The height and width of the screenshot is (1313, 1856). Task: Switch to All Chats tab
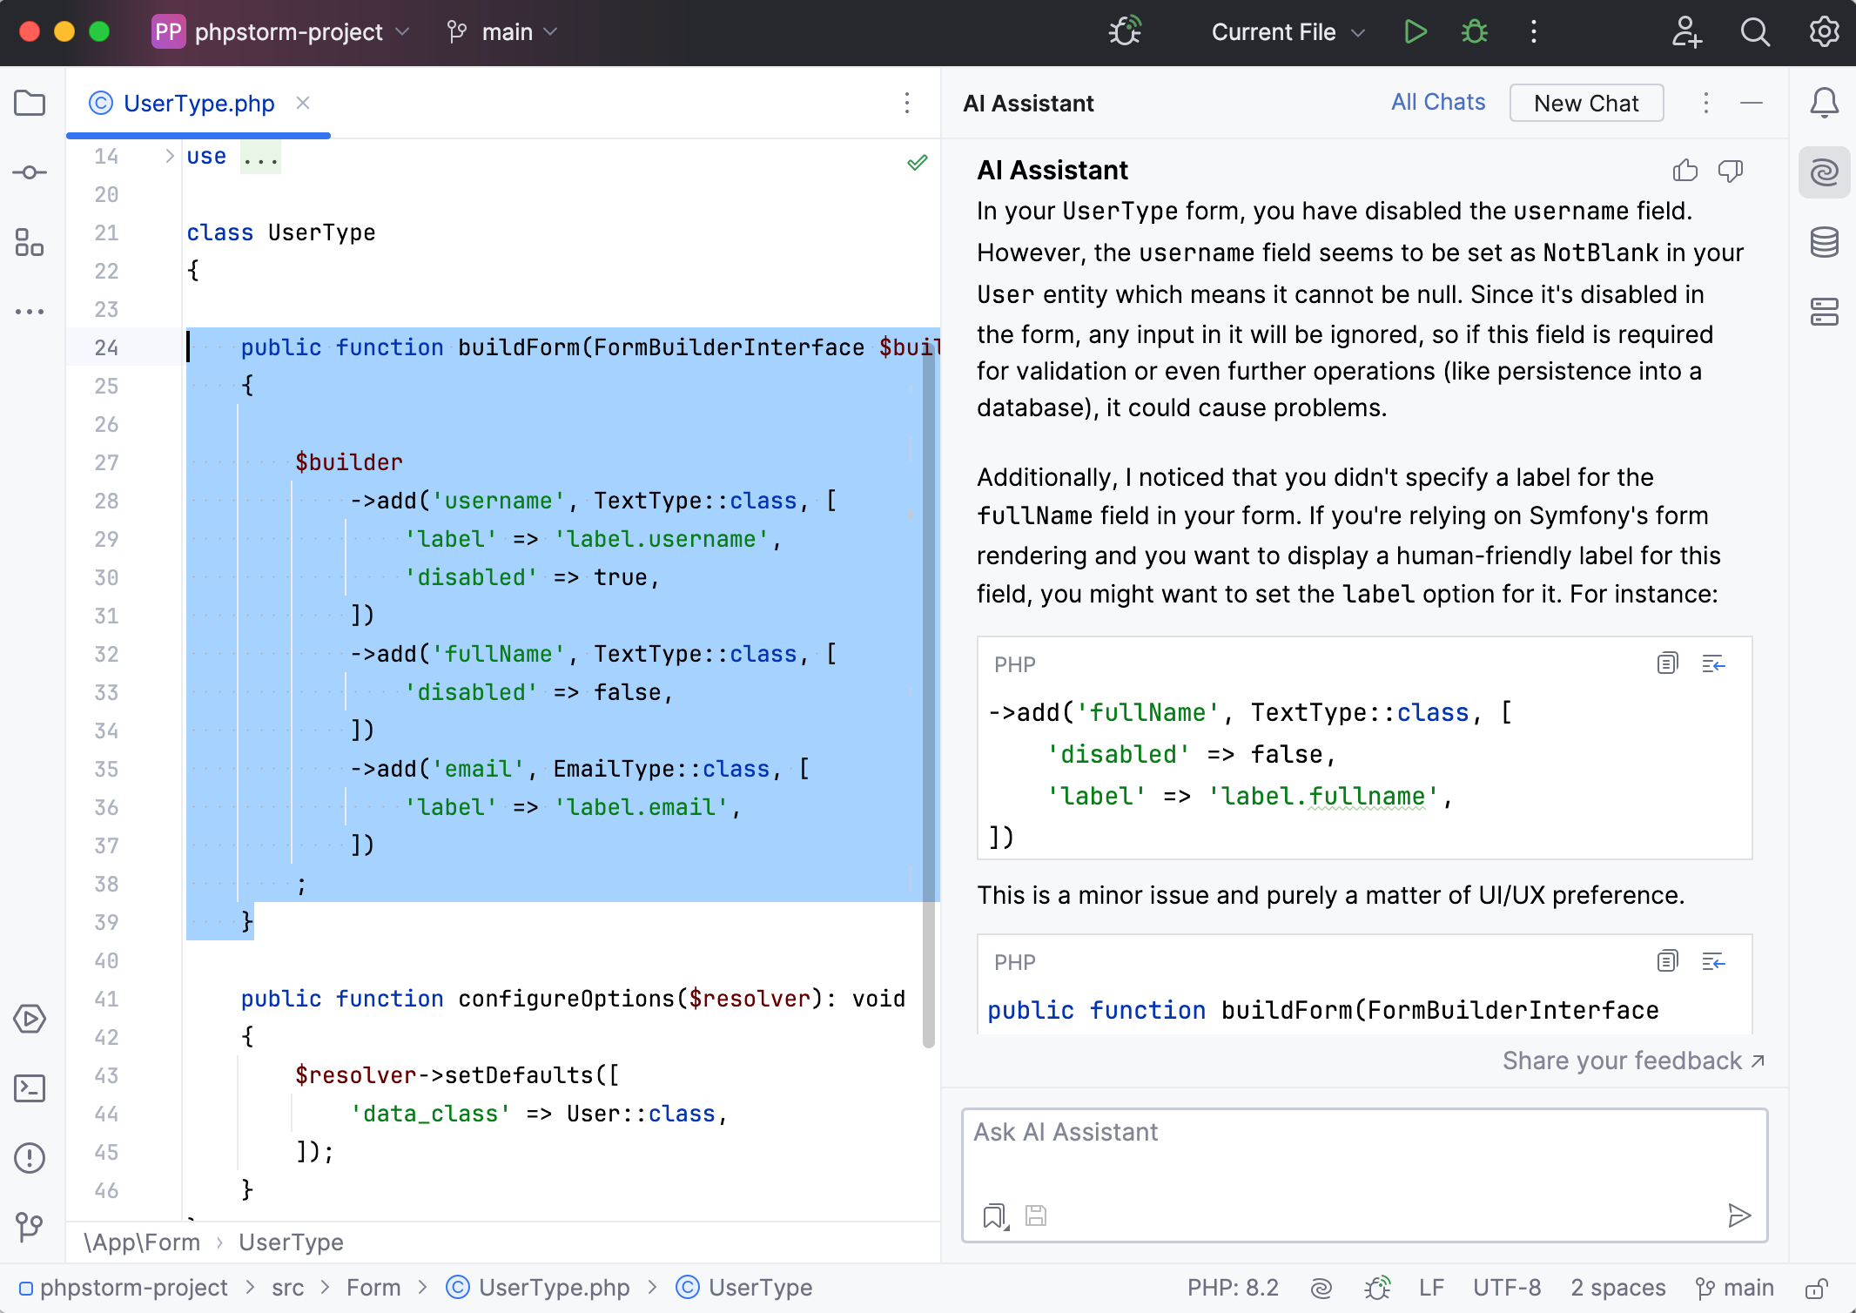[x=1437, y=101]
